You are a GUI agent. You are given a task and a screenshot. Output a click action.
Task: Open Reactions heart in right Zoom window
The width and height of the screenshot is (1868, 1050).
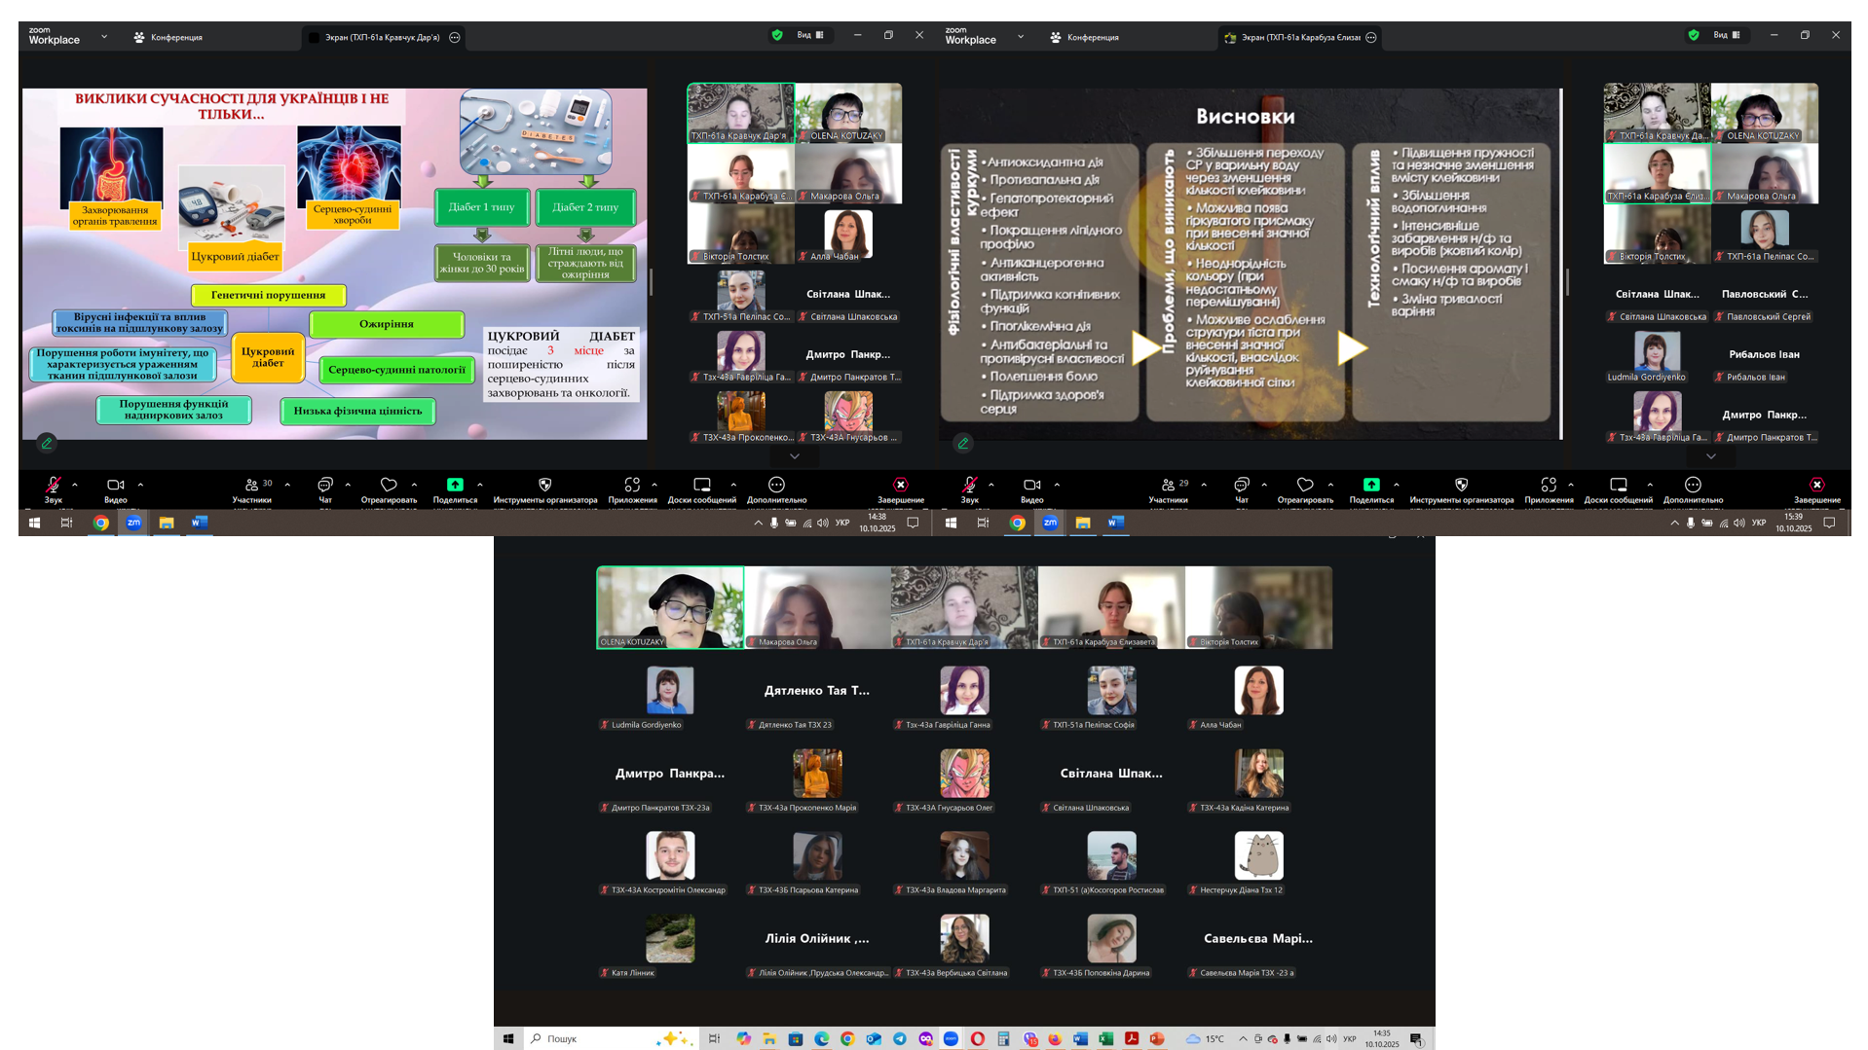pos(1305,485)
